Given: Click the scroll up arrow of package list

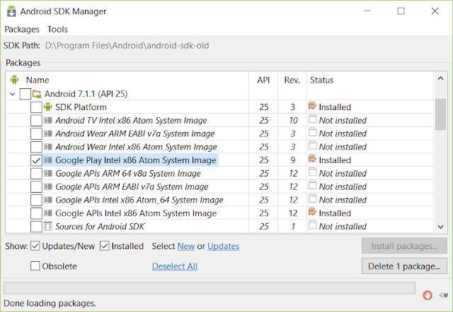Looking at the screenshot, I should (440, 78).
